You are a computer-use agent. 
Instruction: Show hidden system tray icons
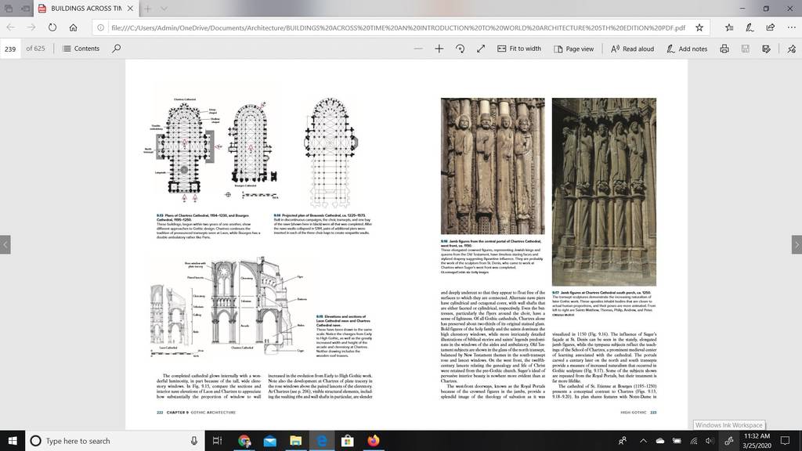(643, 440)
